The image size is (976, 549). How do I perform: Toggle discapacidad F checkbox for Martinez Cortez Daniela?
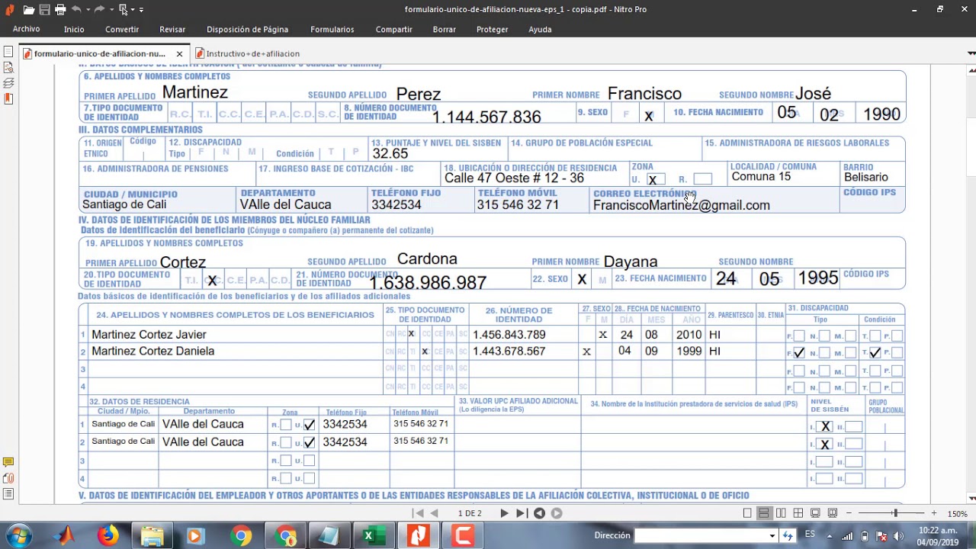point(798,352)
